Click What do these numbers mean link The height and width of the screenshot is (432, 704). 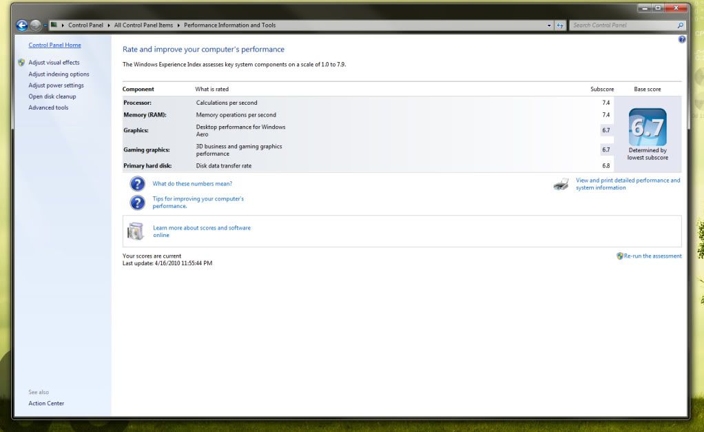pos(192,184)
